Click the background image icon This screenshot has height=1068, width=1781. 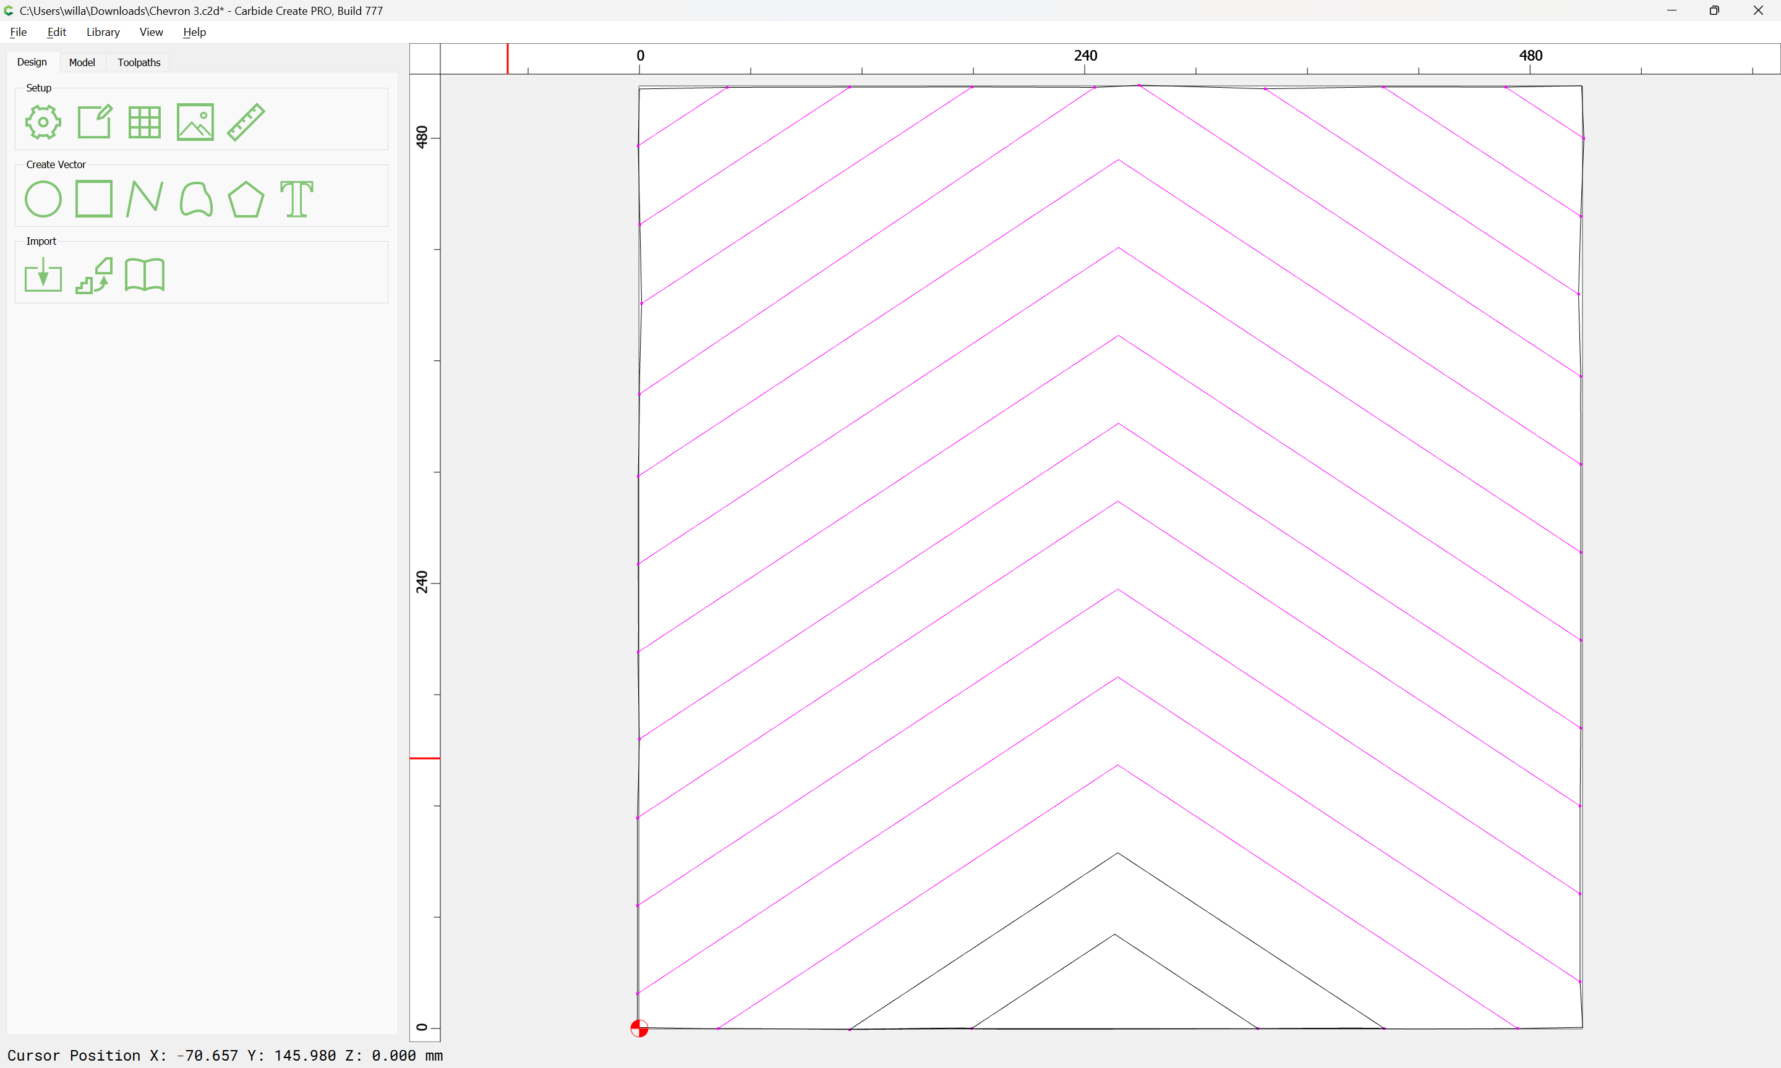[195, 122]
